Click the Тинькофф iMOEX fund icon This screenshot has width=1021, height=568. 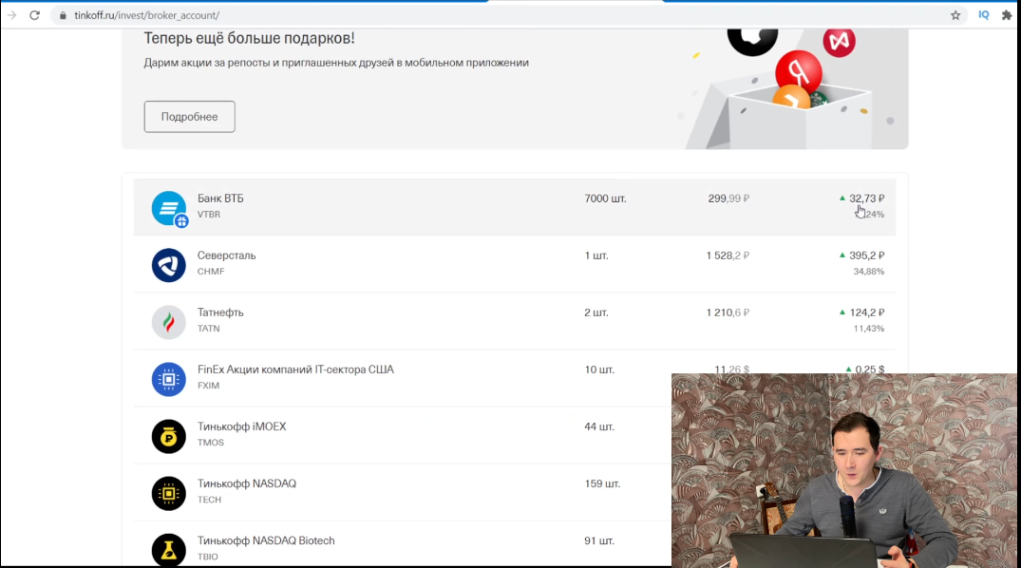[169, 436]
